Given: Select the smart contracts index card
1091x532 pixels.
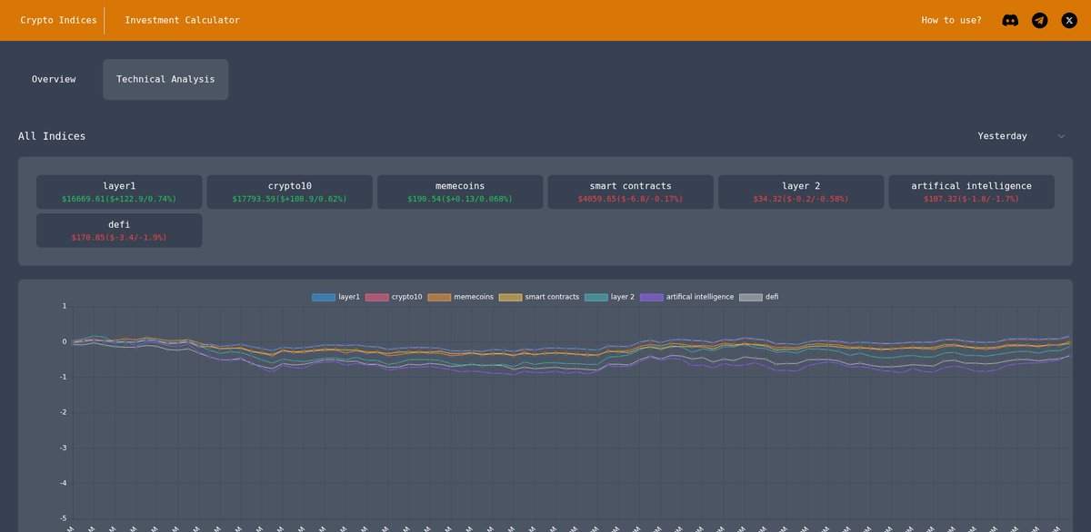Looking at the screenshot, I should pos(630,192).
